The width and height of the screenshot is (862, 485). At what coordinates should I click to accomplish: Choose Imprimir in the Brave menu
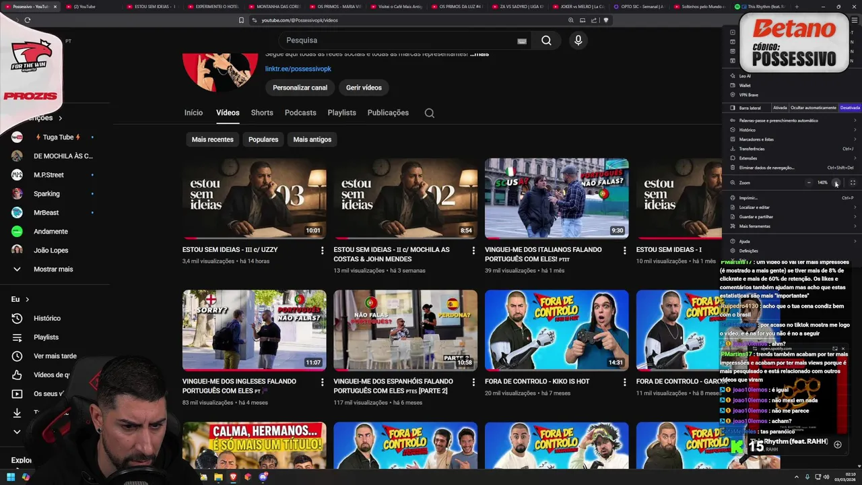(x=793, y=198)
